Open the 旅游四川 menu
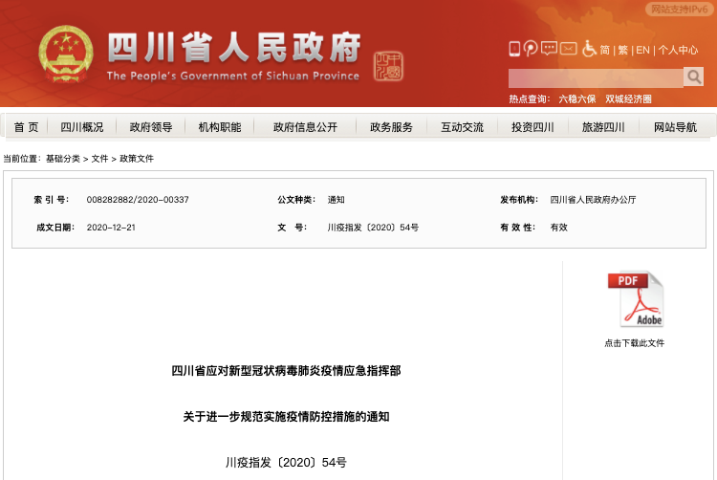Image resolution: width=717 pixels, height=480 pixels. coord(603,127)
